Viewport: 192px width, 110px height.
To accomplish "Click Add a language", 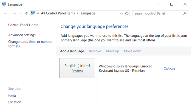I will pos(72,51).
